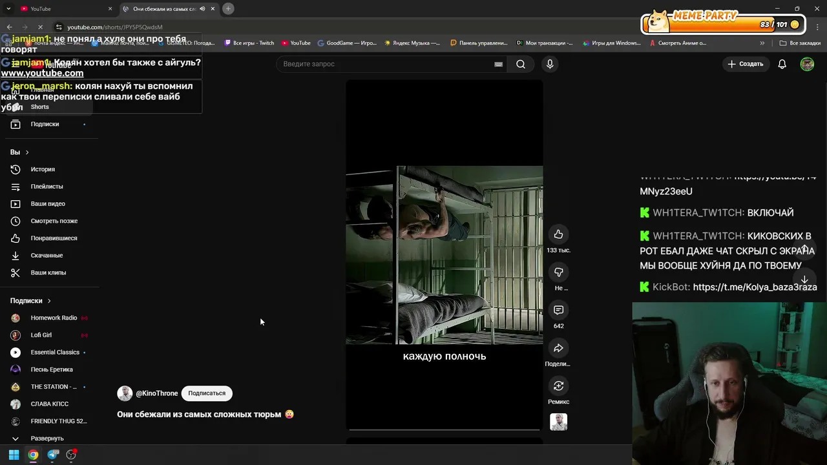Screen dimensions: 827x465
Task: Dislike the short with thumbs down icon
Action: (x=558, y=272)
